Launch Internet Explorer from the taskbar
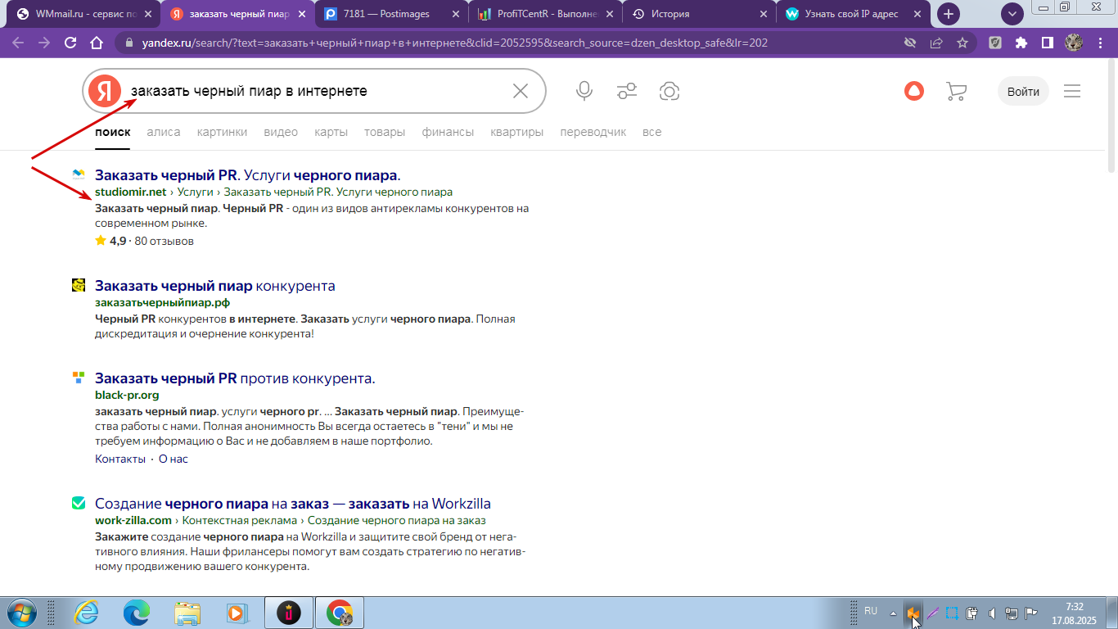Screen dimensions: 1118x629 coord(87,613)
